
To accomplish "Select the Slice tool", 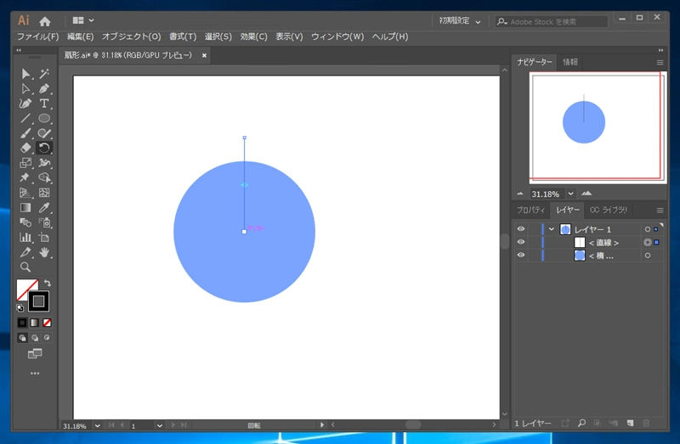I will click(x=25, y=252).
